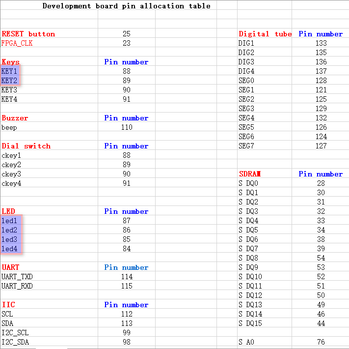The width and height of the screenshot is (349, 349).
Task: Select pin value 110 beside beep
Action: 127,127
